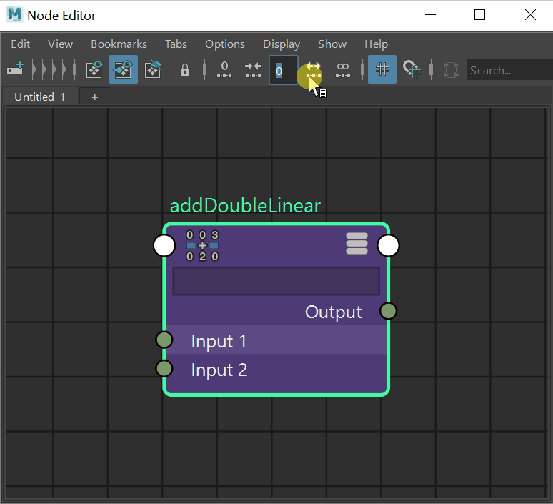The image size is (553, 504).
Task: Click the white port on node's left edge
Action: click(x=164, y=246)
